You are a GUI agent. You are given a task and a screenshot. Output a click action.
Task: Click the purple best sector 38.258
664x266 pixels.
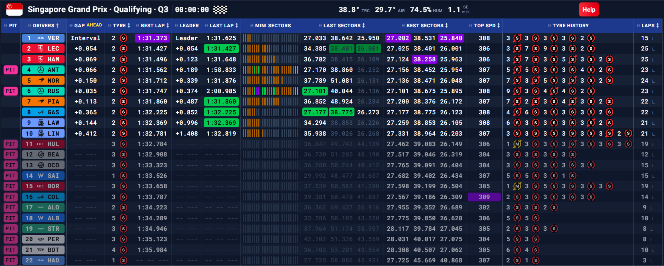(x=425, y=59)
